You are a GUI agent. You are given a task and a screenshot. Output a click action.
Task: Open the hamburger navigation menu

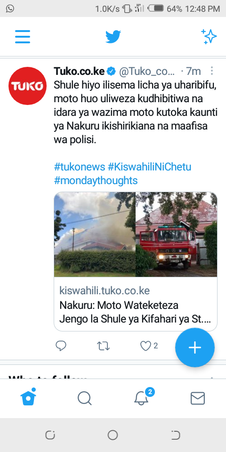click(x=23, y=37)
